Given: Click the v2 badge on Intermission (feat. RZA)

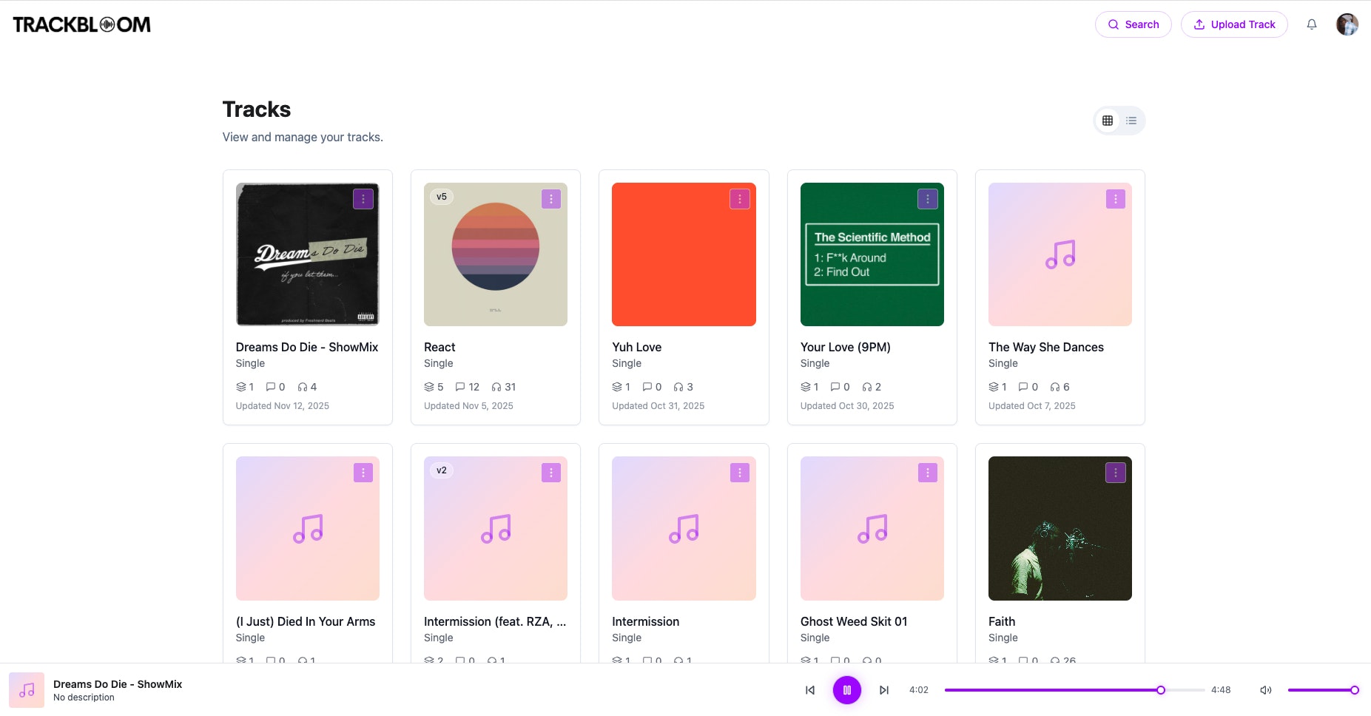Looking at the screenshot, I should [442, 470].
